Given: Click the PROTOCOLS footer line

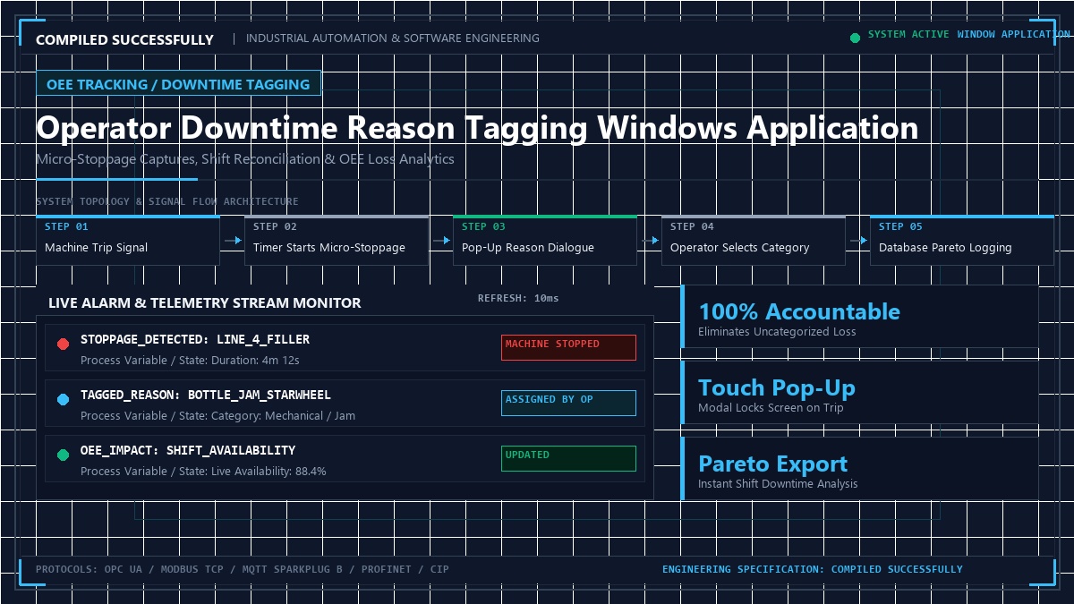Looking at the screenshot, I should click(x=243, y=569).
